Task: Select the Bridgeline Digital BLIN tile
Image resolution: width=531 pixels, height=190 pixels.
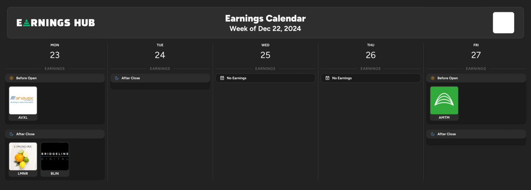Action: [x=55, y=156]
